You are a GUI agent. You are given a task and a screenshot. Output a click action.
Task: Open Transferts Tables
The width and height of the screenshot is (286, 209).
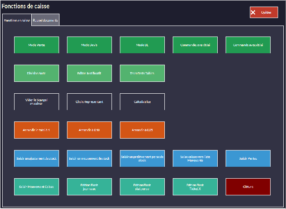click(x=142, y=73)
